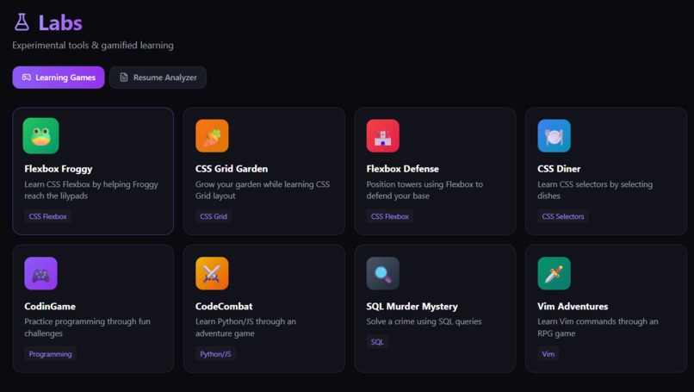Open the SQL Murder Mystery title
Viewport: 694px width, 392px height.
[x=412, y=307]
